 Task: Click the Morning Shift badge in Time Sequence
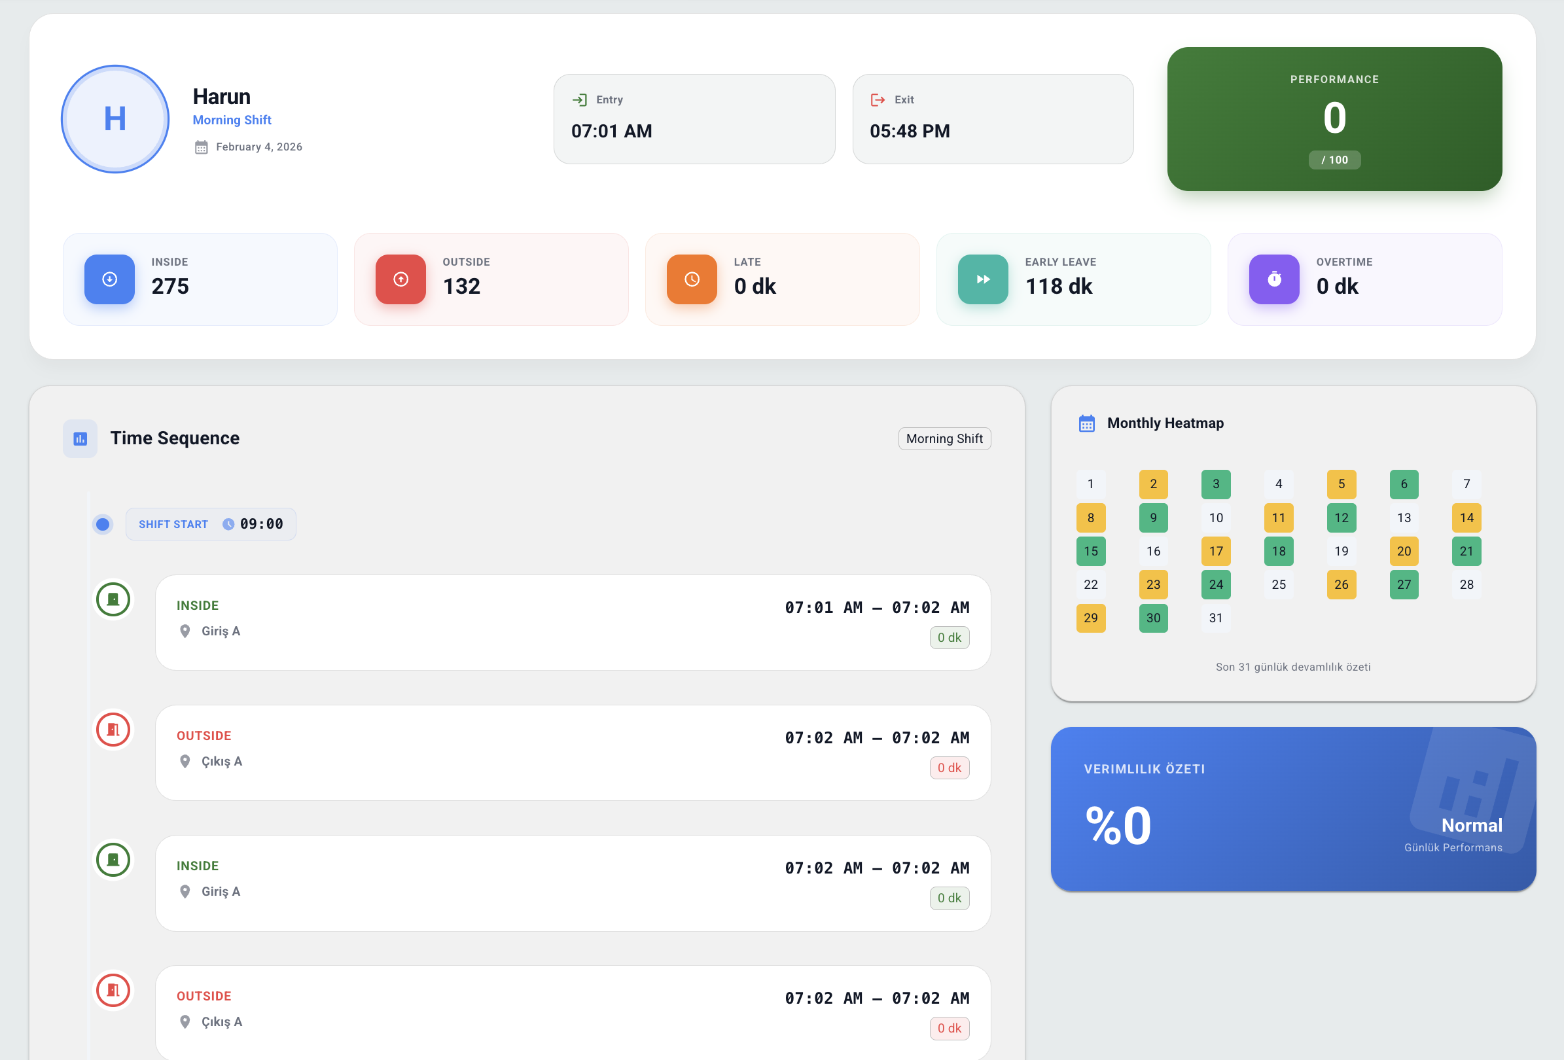(x=944, y=439)
